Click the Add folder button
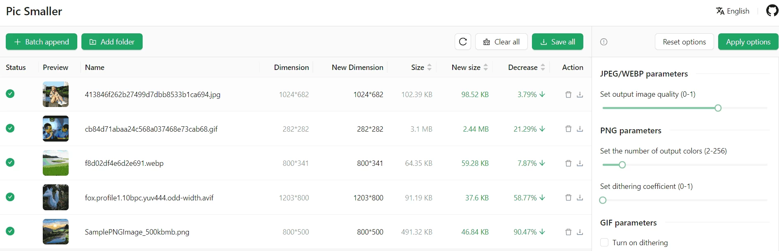 [112, 42]
